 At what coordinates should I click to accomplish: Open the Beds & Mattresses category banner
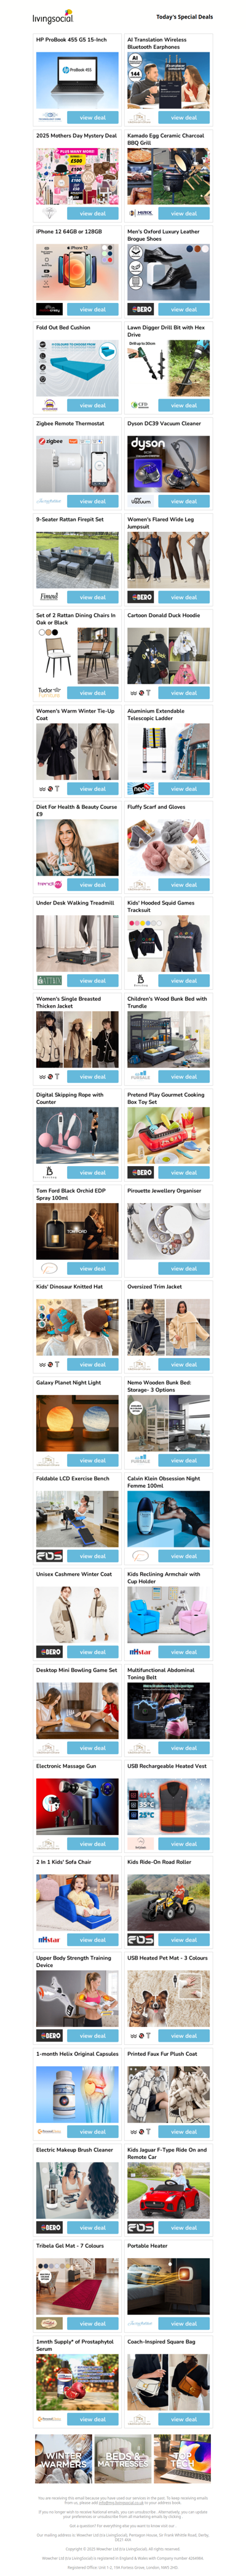point(122,2459)
